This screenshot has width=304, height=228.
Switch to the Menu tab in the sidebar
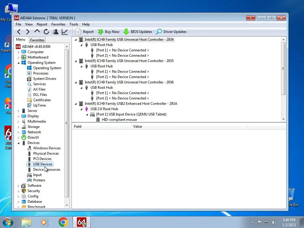coord(21,39)
